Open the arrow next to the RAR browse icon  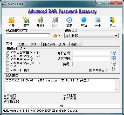coord(59,36)
